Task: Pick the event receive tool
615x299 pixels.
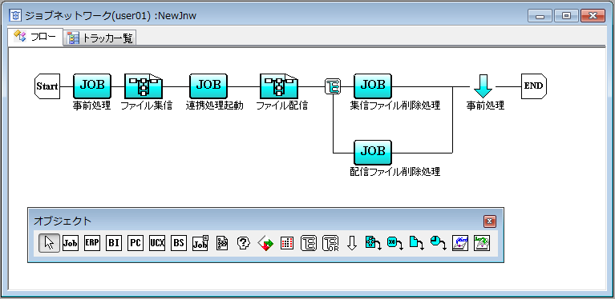Action: (482, 243)
